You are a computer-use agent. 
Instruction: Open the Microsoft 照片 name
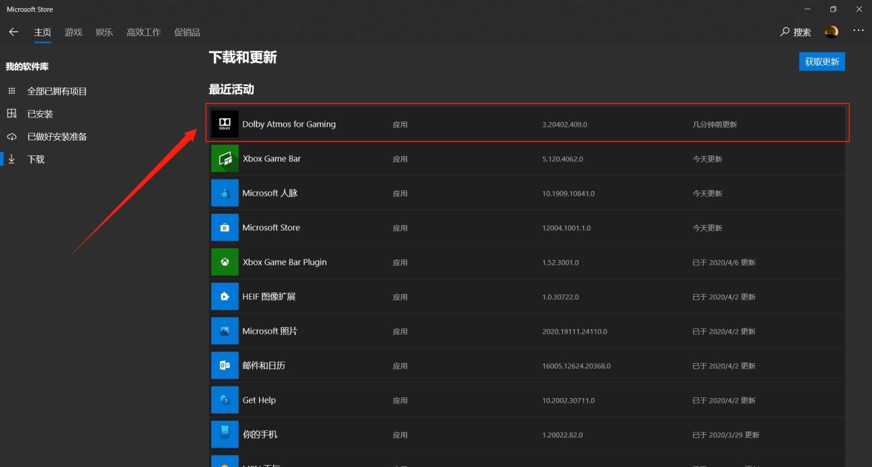[x=270, y=331]
